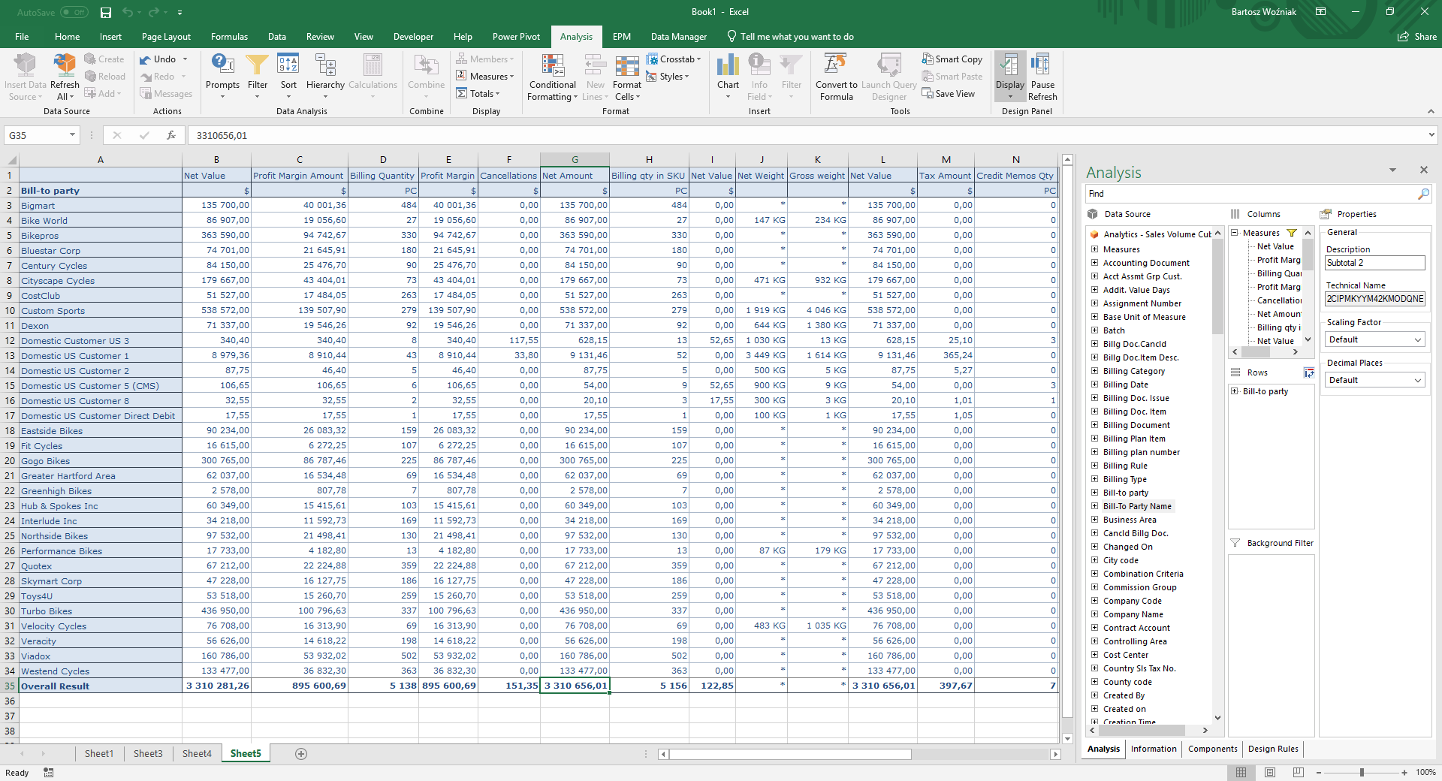Toggle Pause Refresh
Image resolution: width=1442 pixels, height=781 pixels.
pyautogui.click(x=1042, y=75)
